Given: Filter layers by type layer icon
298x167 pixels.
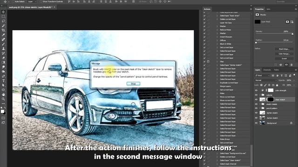Looking at the screenshot, I should click(282, 75).
